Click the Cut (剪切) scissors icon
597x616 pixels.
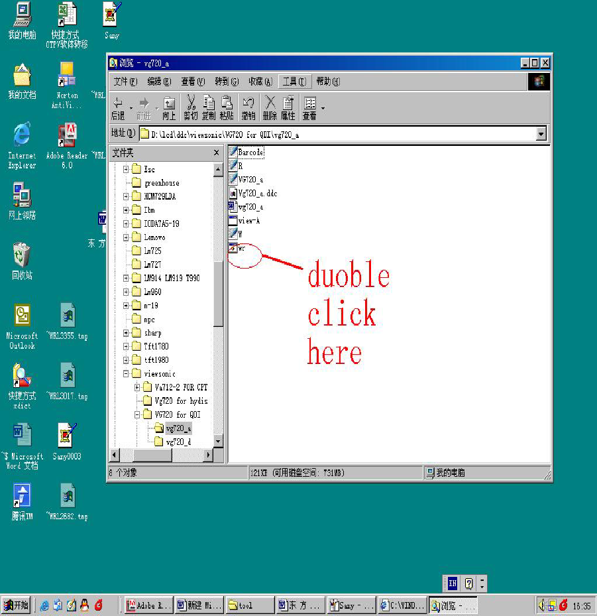pyautogui.click(x=191, y=107)
